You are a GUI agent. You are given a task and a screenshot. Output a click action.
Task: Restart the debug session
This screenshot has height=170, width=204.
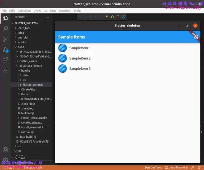pos(112,17)
